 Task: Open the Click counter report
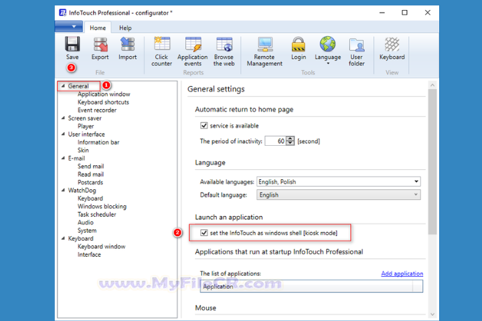[x=162, y=51]
